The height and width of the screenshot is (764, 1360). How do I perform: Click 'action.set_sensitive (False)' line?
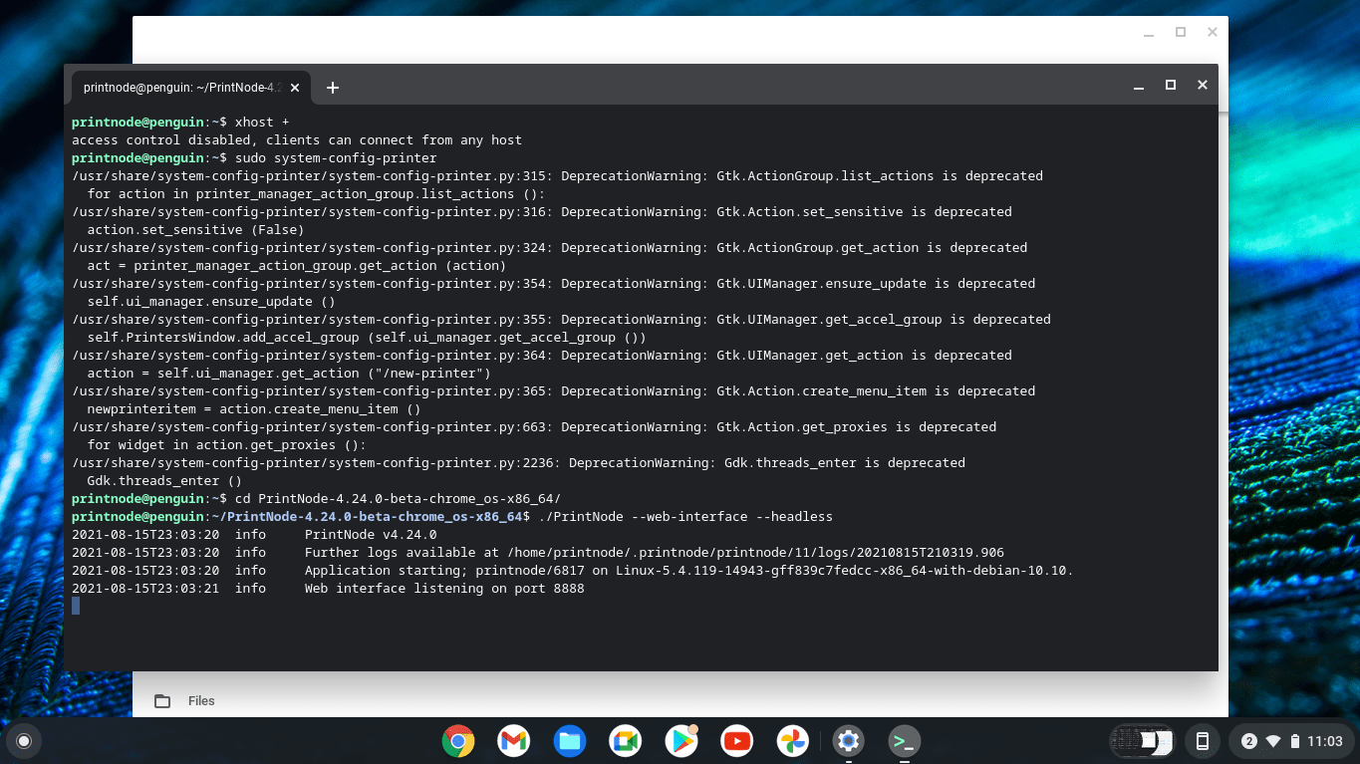click(x=195, y=230)
